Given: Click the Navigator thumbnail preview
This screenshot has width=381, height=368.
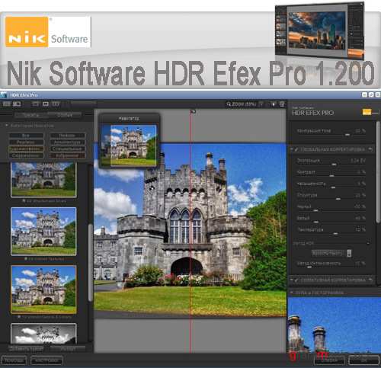Looking at the screenshot, I should pos(129,146).
